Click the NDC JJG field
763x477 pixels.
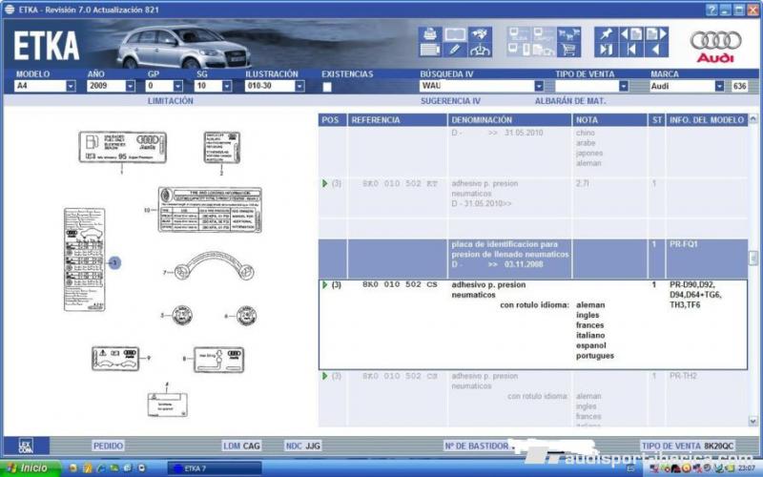302,446
